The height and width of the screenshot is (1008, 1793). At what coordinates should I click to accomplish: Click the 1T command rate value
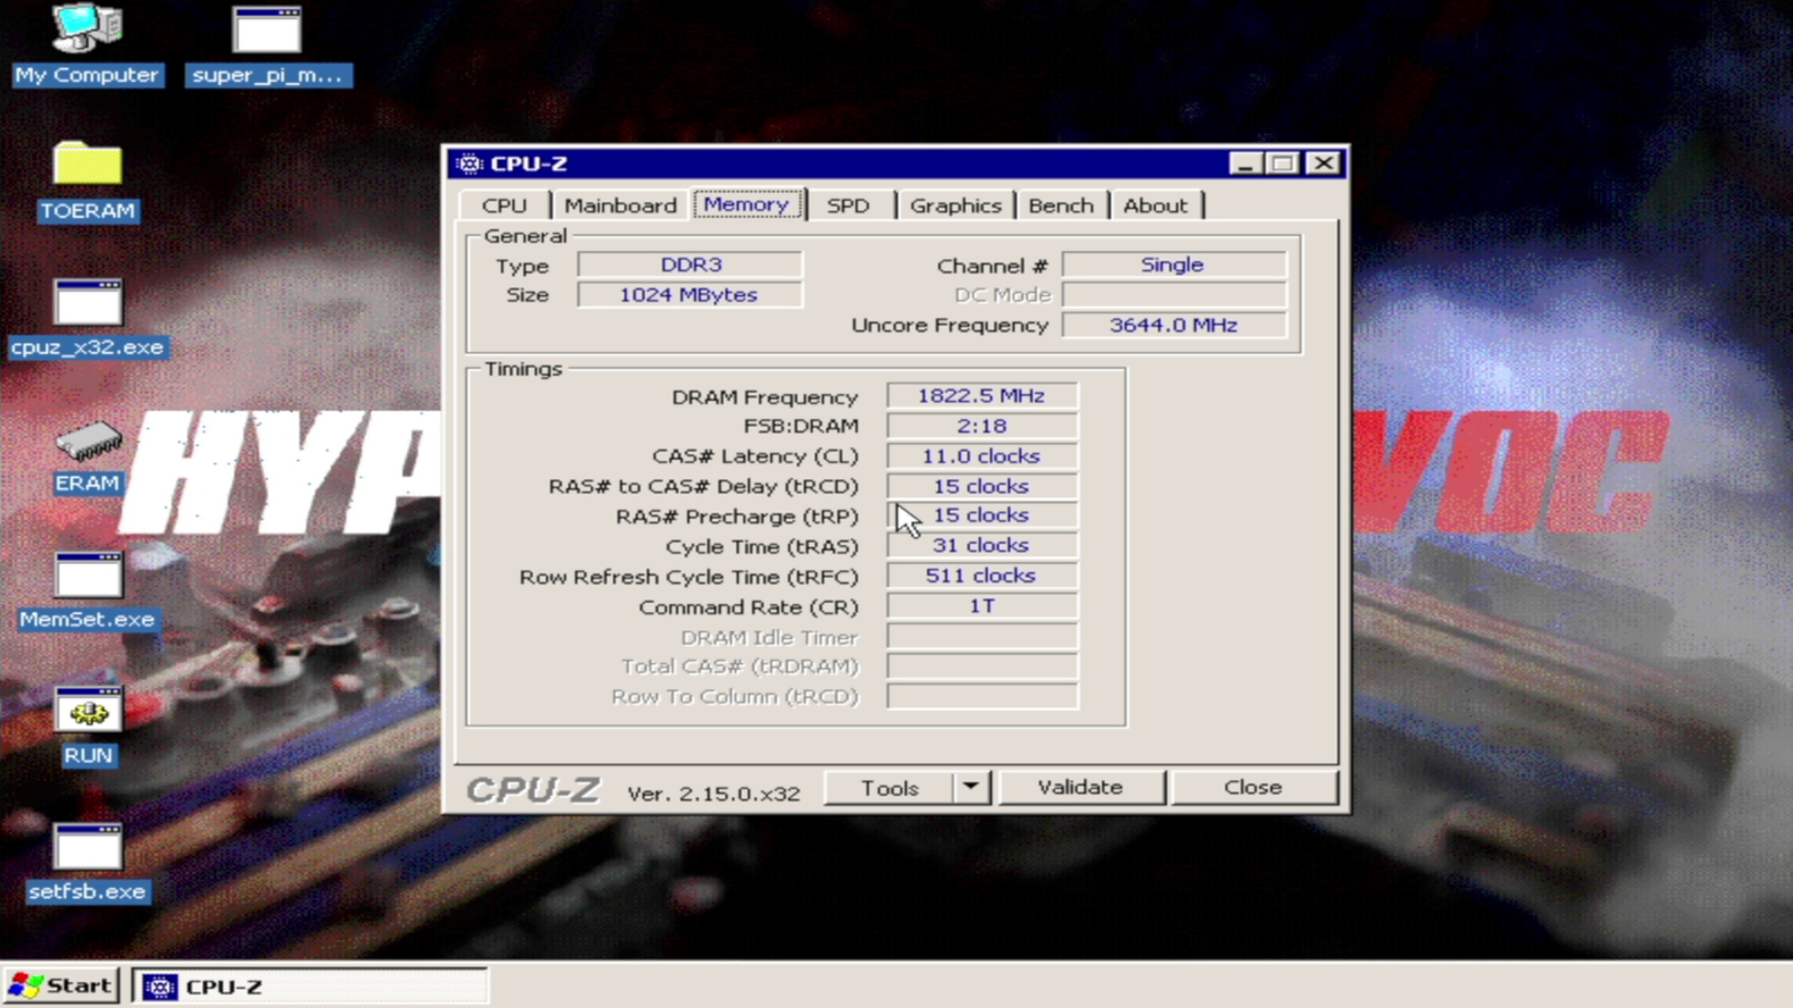[x=982, y=607]
